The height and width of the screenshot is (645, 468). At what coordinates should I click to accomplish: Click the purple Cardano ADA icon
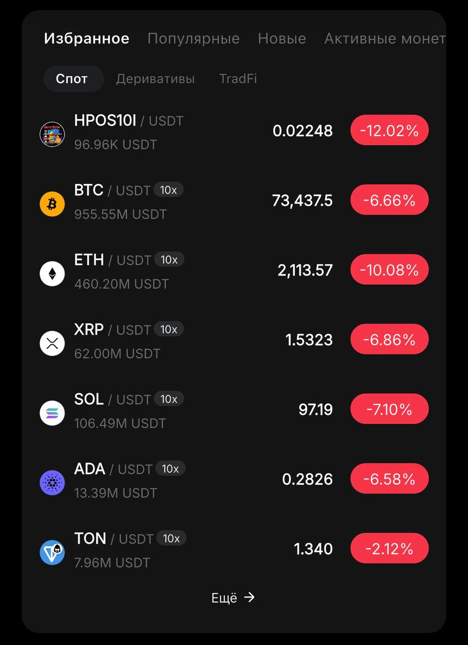point(52,483)
